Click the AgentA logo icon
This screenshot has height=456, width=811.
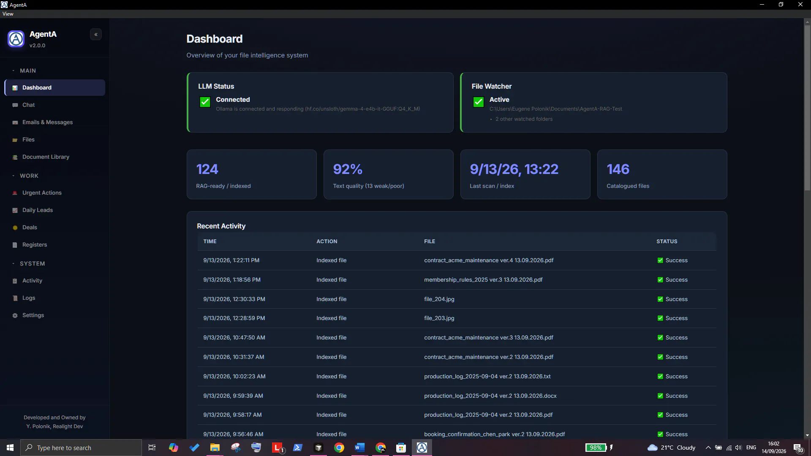pos(16,39)
